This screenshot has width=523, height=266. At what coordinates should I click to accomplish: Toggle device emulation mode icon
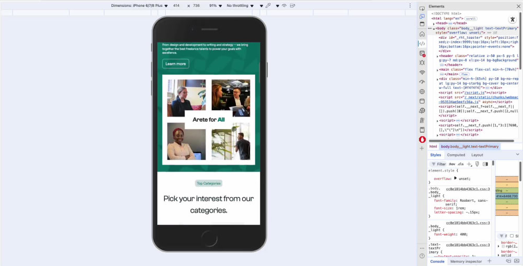(422, 16)
